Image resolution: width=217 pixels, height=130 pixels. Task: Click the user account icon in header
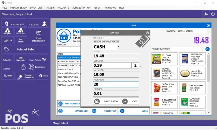point(206,14)
